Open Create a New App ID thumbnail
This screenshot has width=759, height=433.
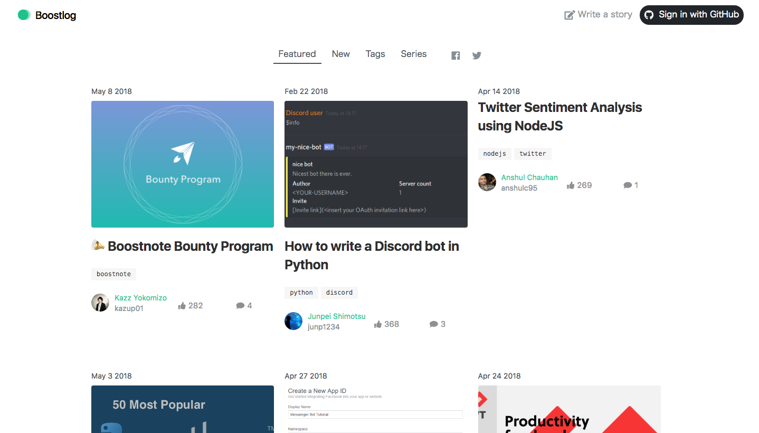coord(376,409)
